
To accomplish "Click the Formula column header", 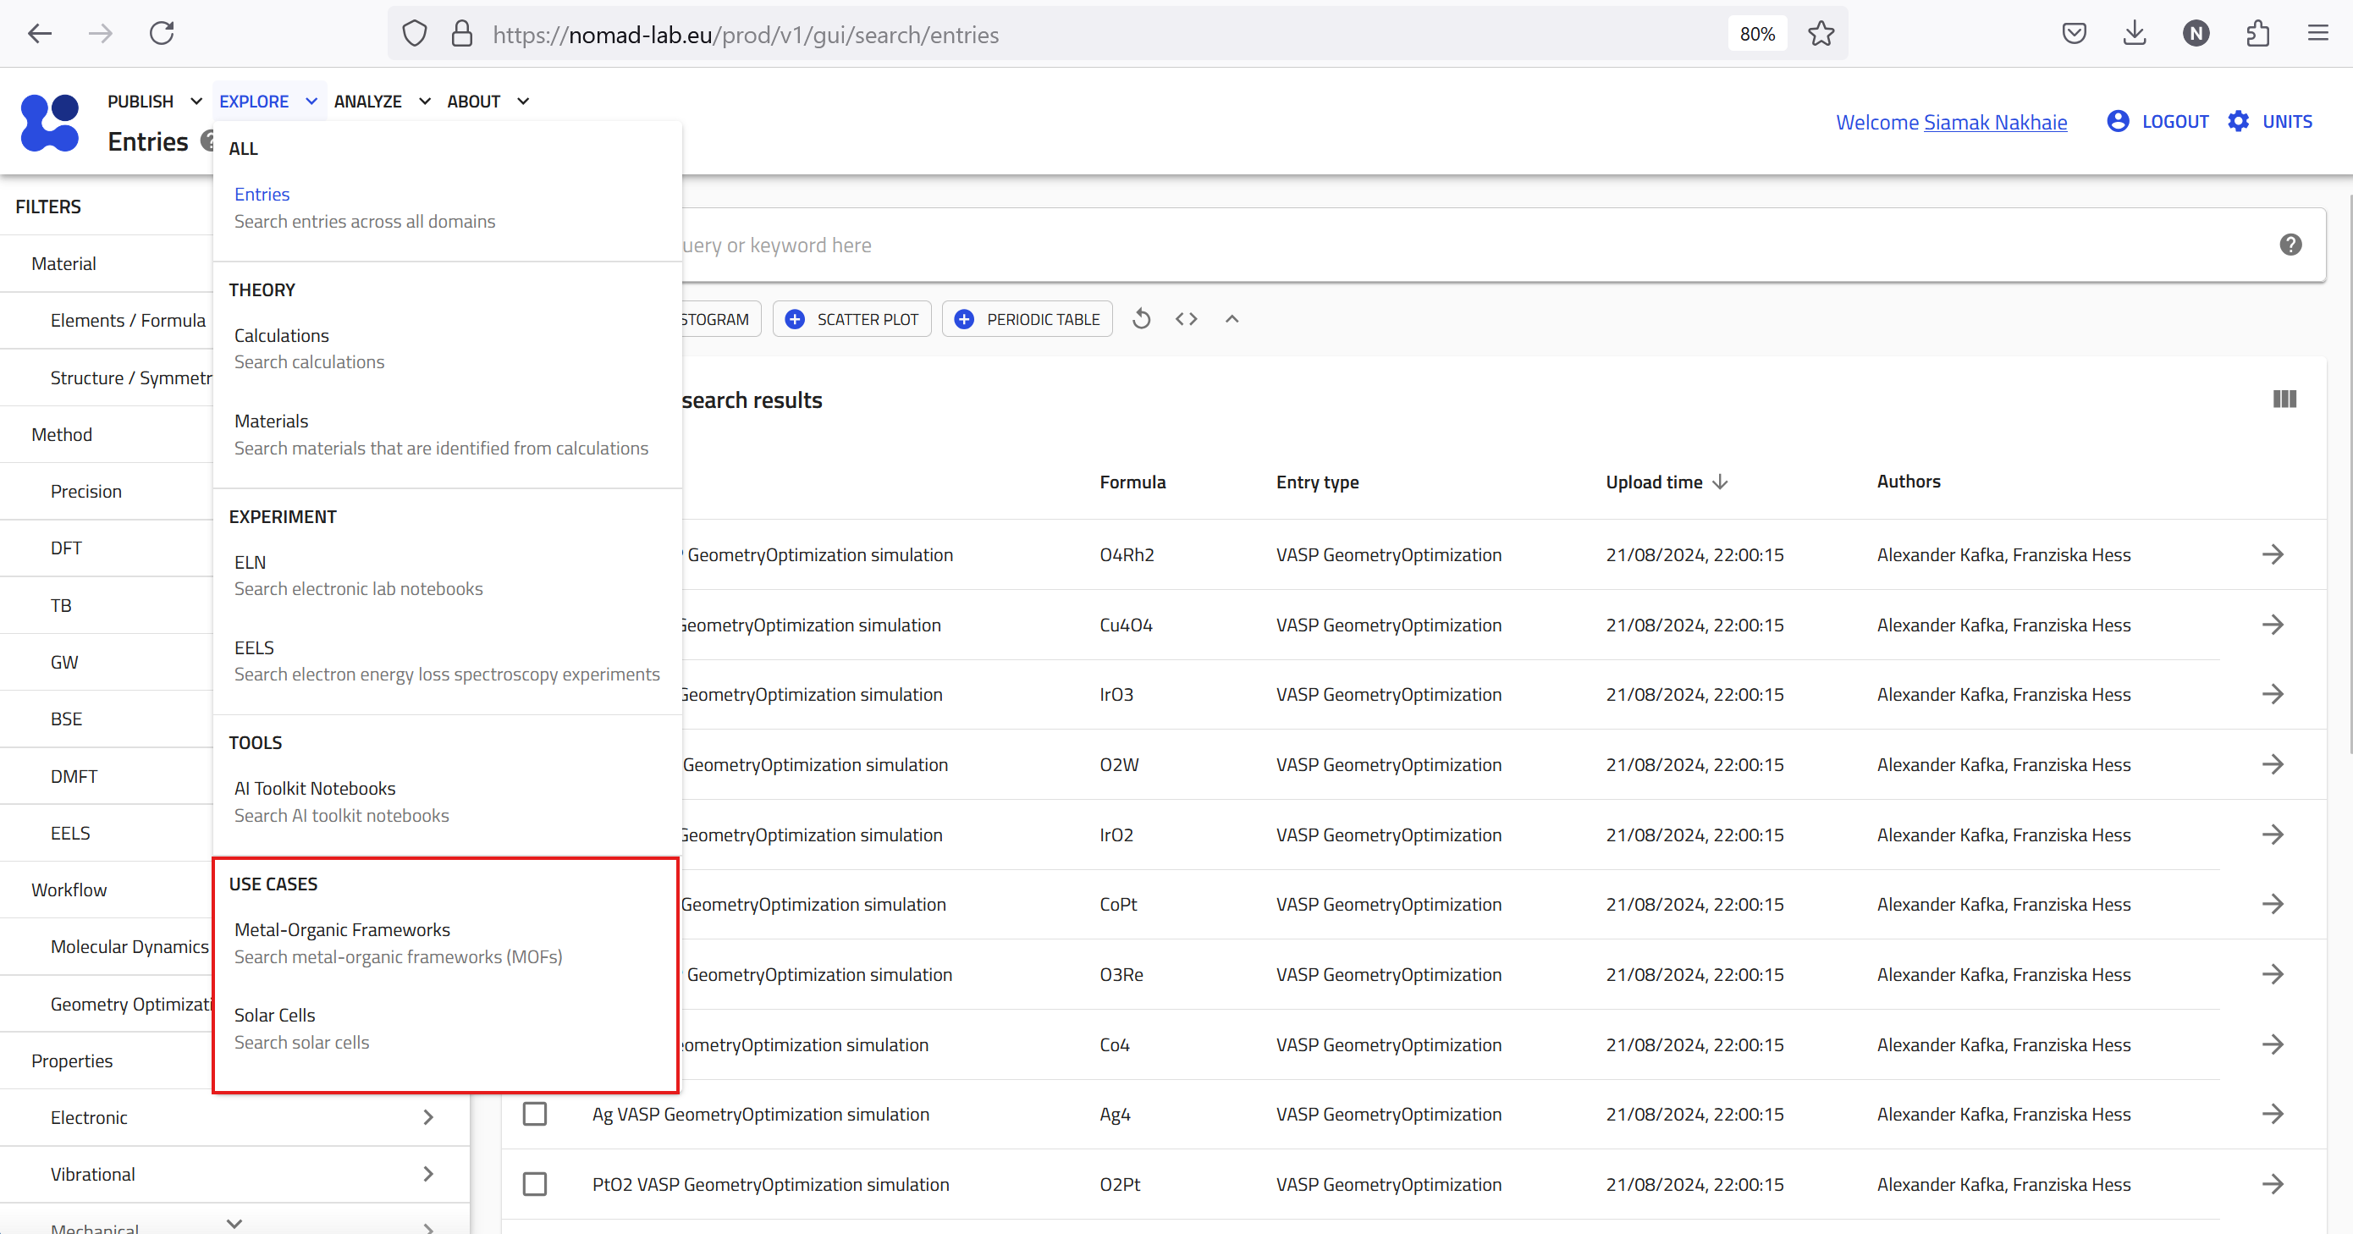I will [1132, 482].
